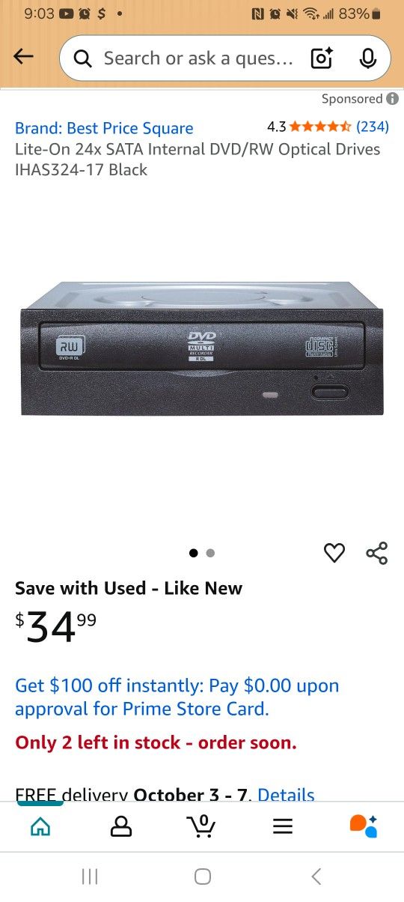
Task: Tap the search magnifier icon
Action: tap(83, 58)
